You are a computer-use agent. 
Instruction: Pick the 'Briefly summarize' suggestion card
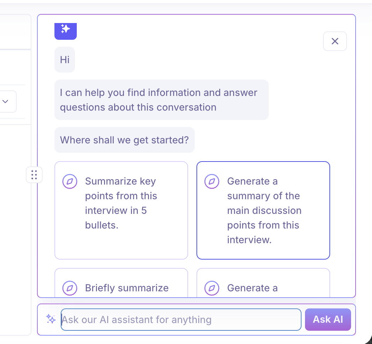click(121, 283)
